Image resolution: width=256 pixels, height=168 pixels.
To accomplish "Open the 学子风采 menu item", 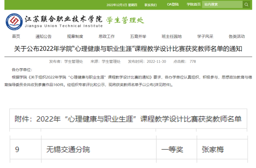I will point(205,36).
